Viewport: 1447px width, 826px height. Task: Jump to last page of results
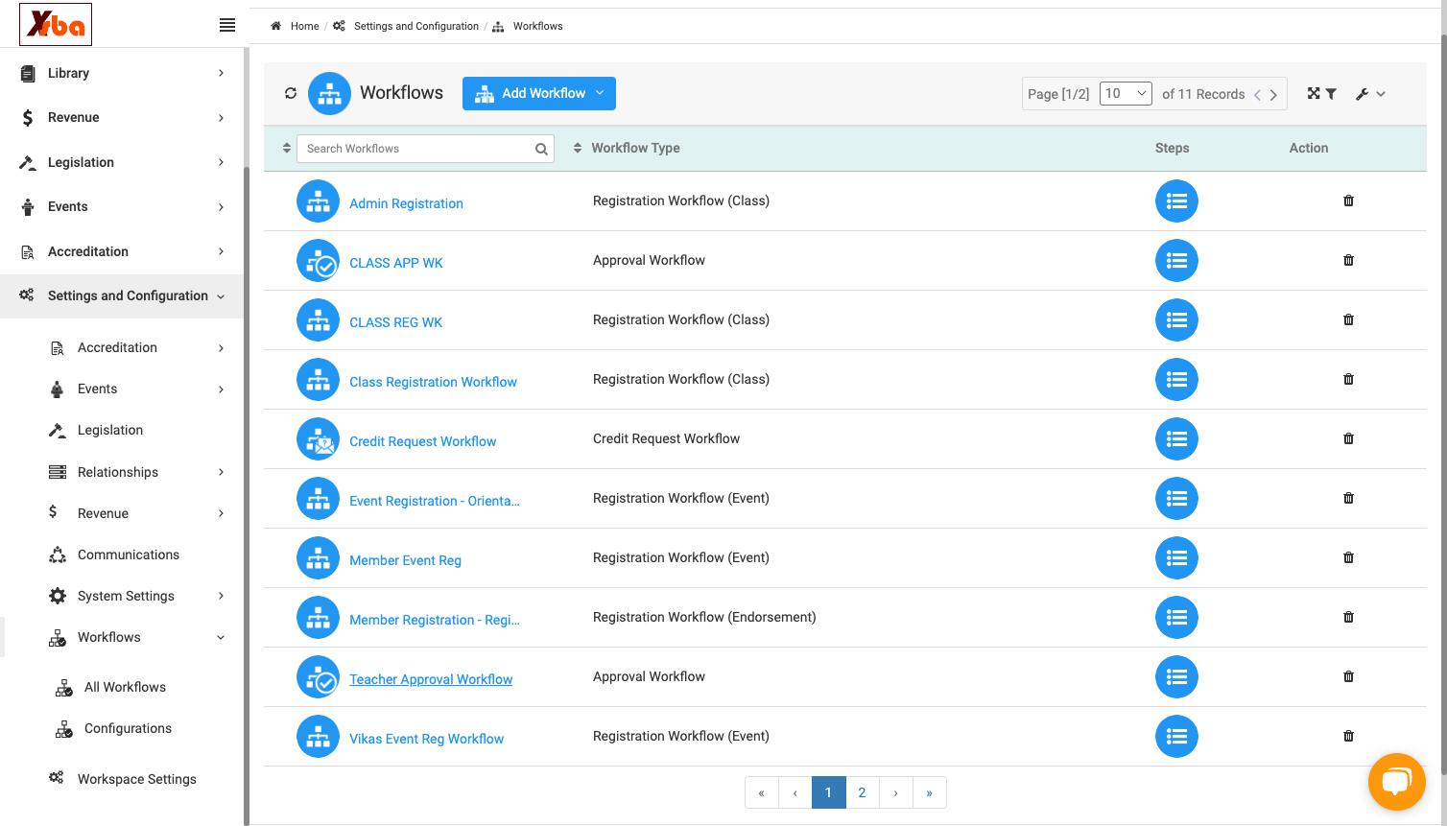[929, 792]
